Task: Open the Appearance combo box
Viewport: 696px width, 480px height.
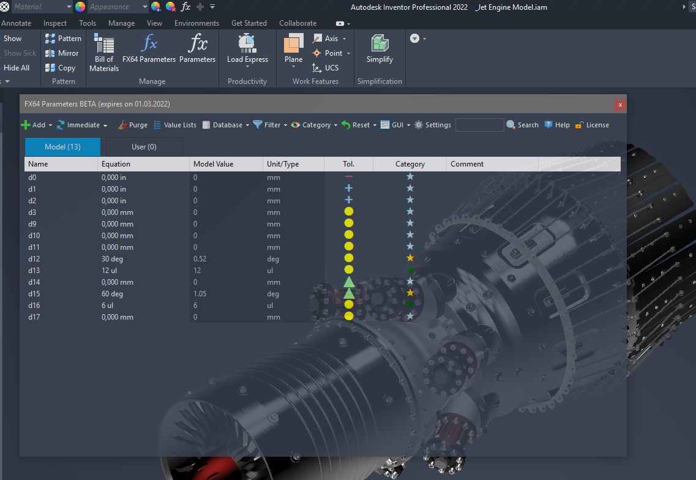Action: coord(118,7)
